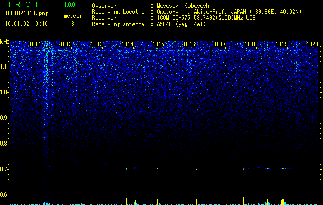Click the version number 1.0.0
Screen dimensions: 323x205
coord(69,4)
